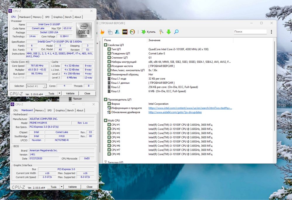
Task: Select the CPU #4 row
Action: pyautogui.click(x=169, y=137)
